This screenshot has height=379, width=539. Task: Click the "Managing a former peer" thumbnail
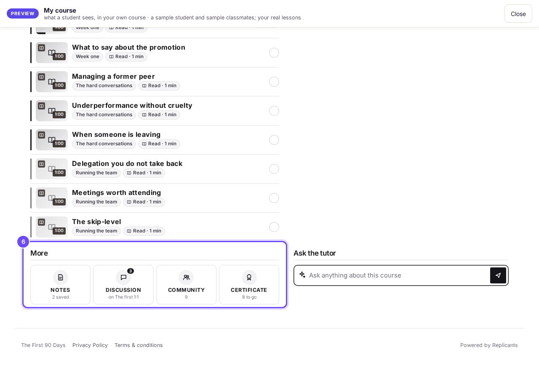coord(52,82)
